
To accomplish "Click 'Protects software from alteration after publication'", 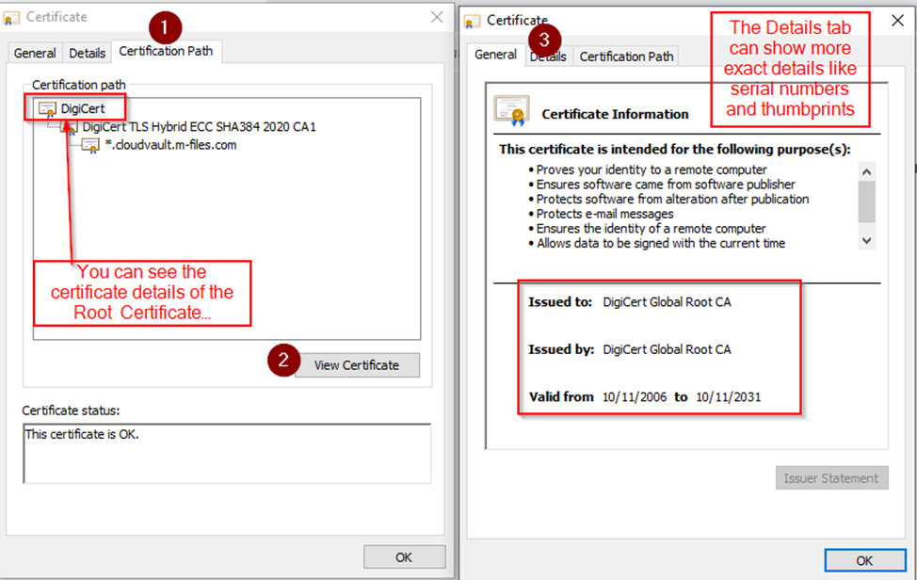I will (x=672, y=200).
